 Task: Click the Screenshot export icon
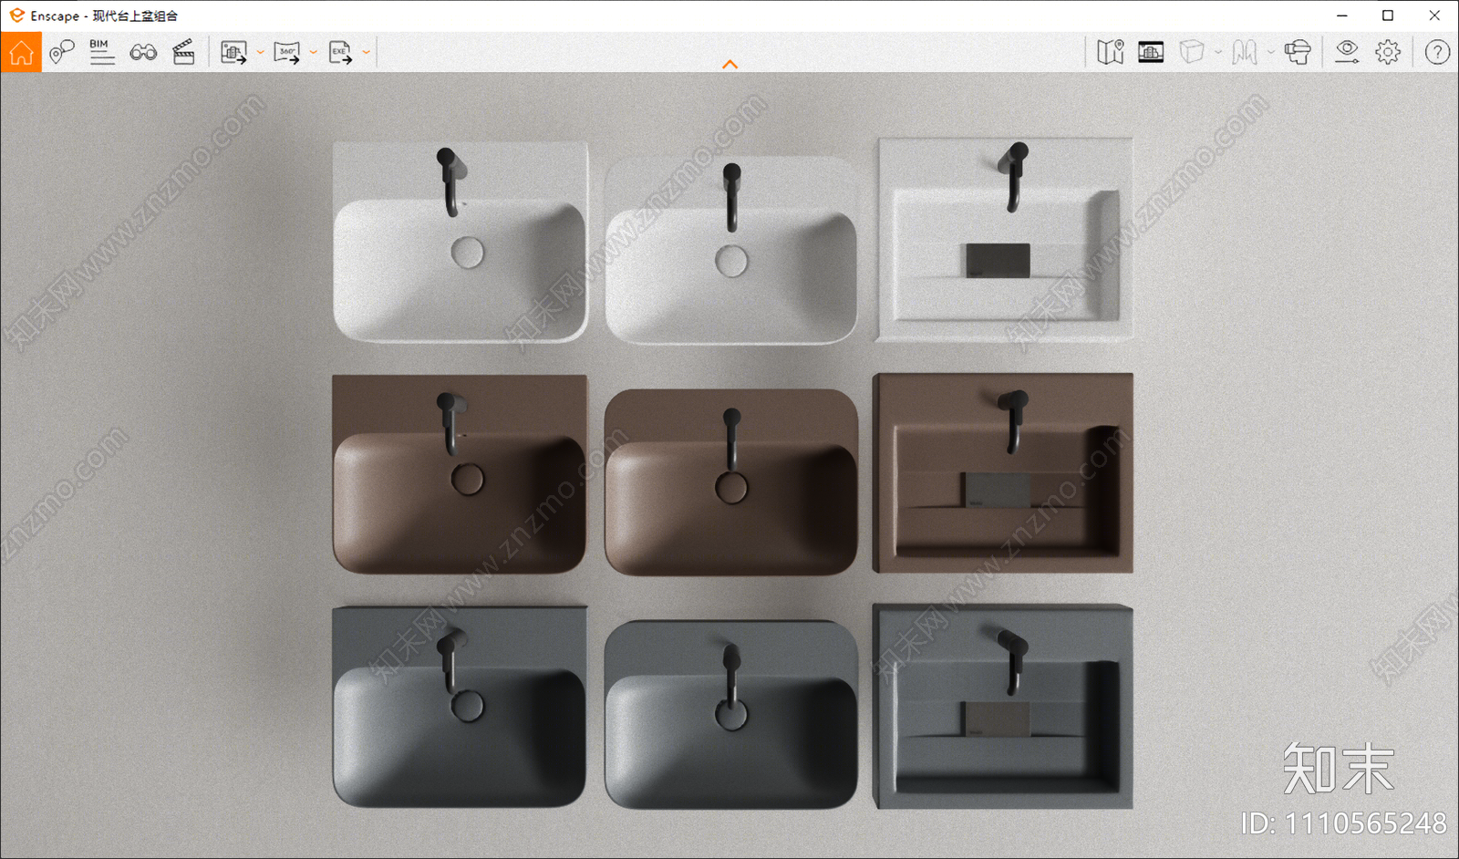[234, 53]
